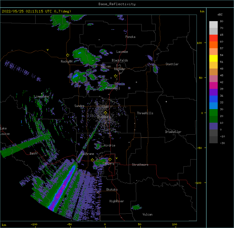Select the Okotoks city label
The width and height of the screenshot is (234, 228).
click(112, 190)
